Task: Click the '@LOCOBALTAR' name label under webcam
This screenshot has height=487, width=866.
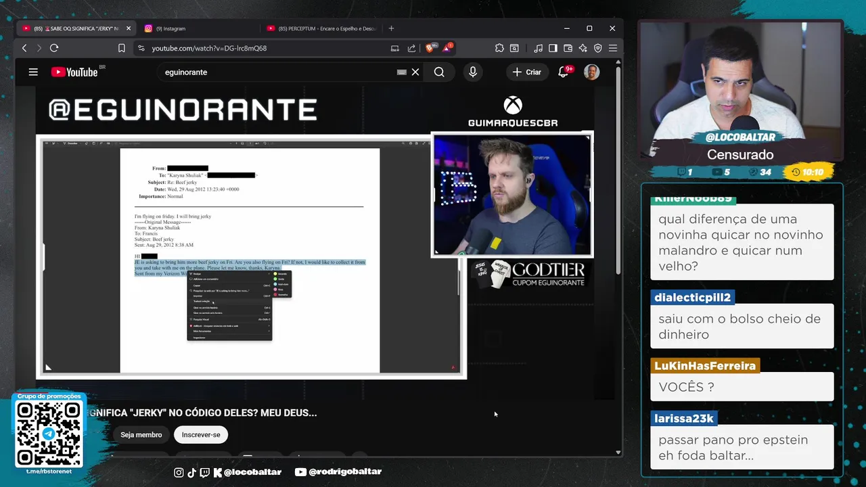Action: (x=740, y=137)
